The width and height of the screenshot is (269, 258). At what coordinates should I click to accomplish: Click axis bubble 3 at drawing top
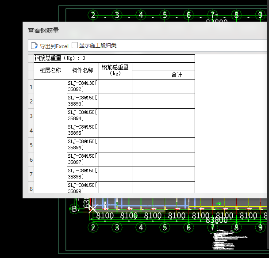117,15
